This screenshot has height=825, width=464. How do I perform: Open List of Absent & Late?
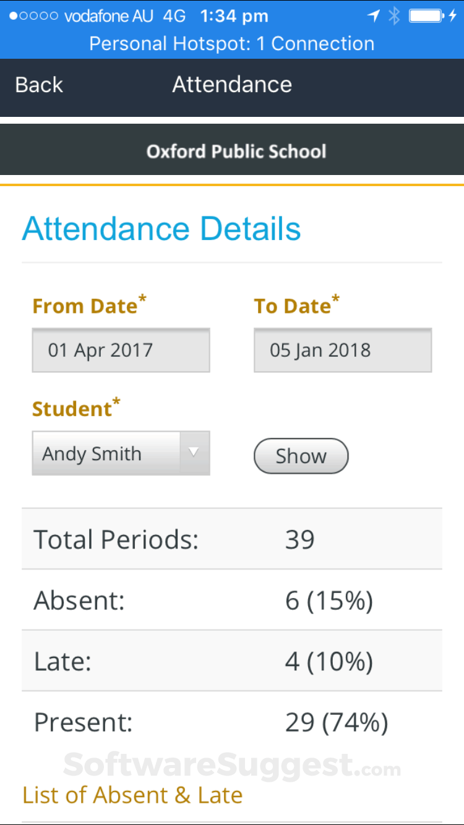tap(132, 795)
